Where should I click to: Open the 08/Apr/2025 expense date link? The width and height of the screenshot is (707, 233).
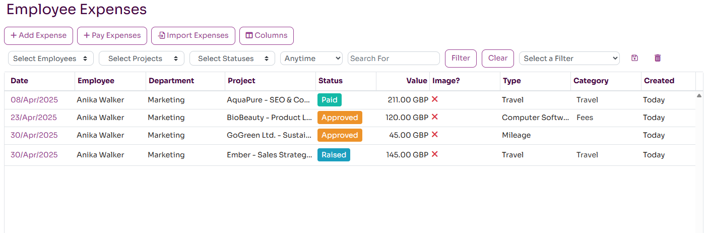coord(34,100)
